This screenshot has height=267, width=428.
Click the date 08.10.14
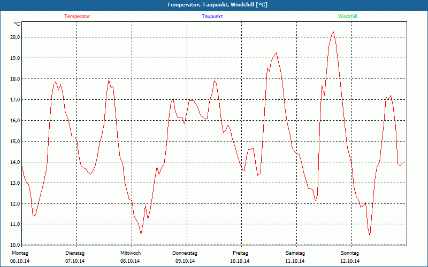tap(130, 261)
